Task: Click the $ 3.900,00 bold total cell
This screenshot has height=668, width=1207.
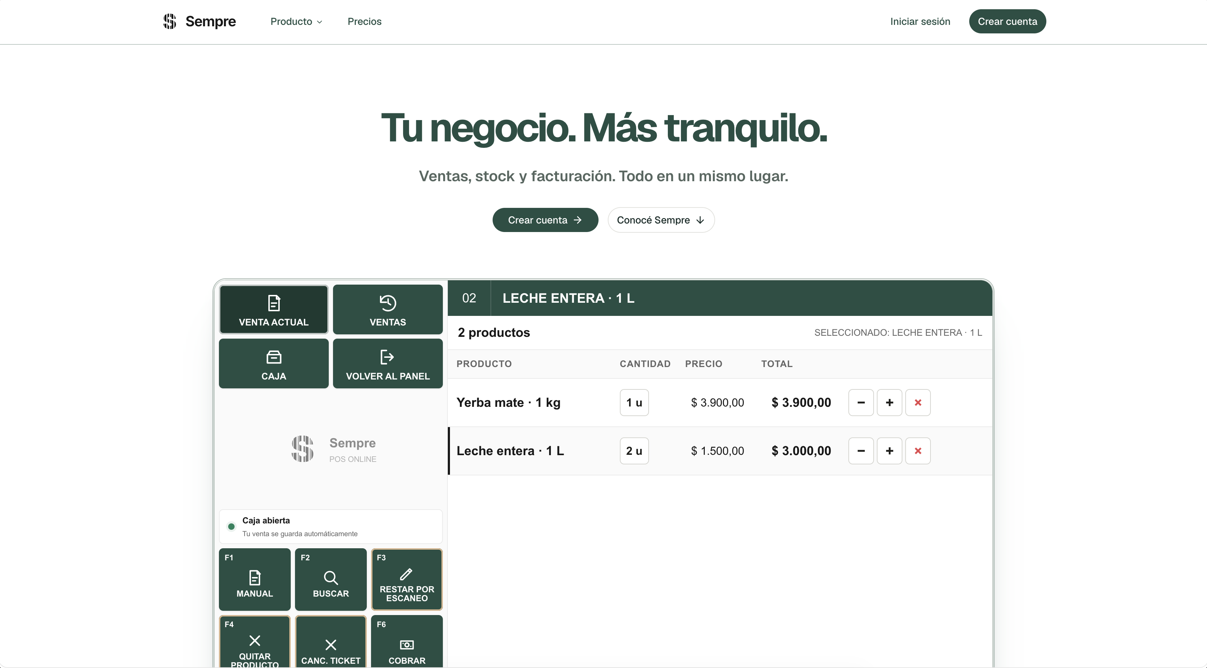Action: 801,402
